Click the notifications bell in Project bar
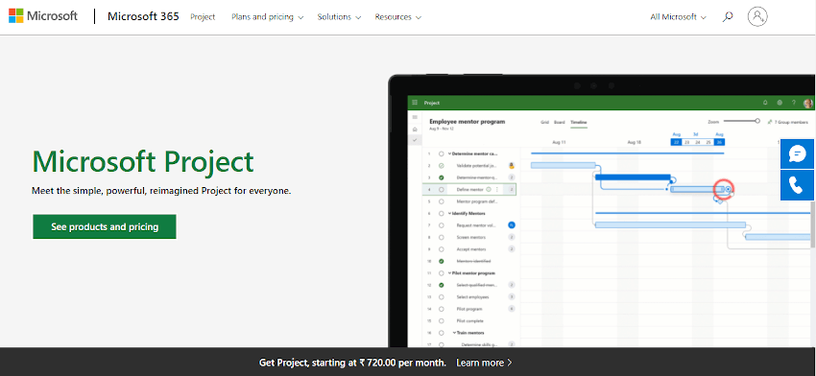 (x=765, y=103)
